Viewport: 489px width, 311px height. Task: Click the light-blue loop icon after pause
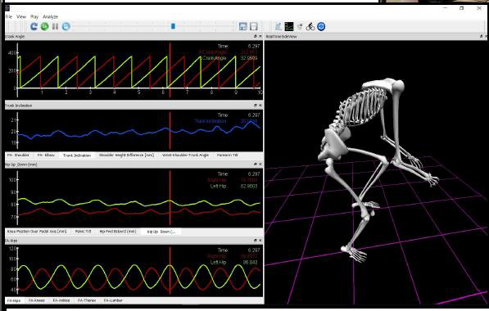(x=66, y=27)
